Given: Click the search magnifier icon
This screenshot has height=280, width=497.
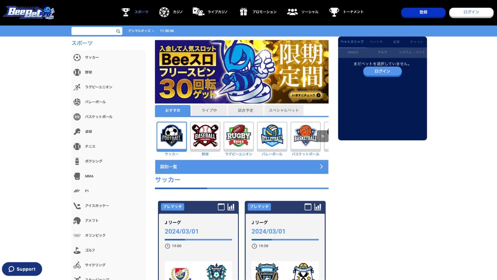Looking at the screenshot, I should point(118,31).
